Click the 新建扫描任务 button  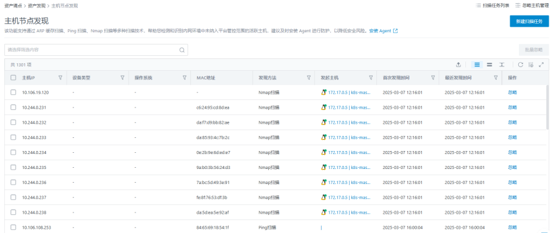tap(529, 21)
